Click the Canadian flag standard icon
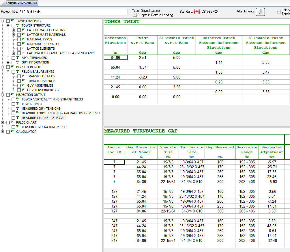Viewport: 290px width, 252px height. [x=197, y=12]
